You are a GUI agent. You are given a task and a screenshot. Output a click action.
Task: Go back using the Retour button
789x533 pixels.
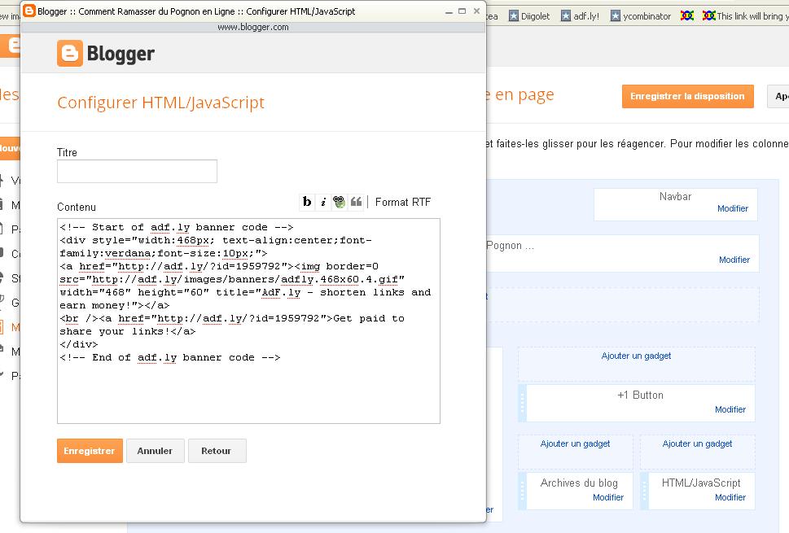[x=217, y=451]
